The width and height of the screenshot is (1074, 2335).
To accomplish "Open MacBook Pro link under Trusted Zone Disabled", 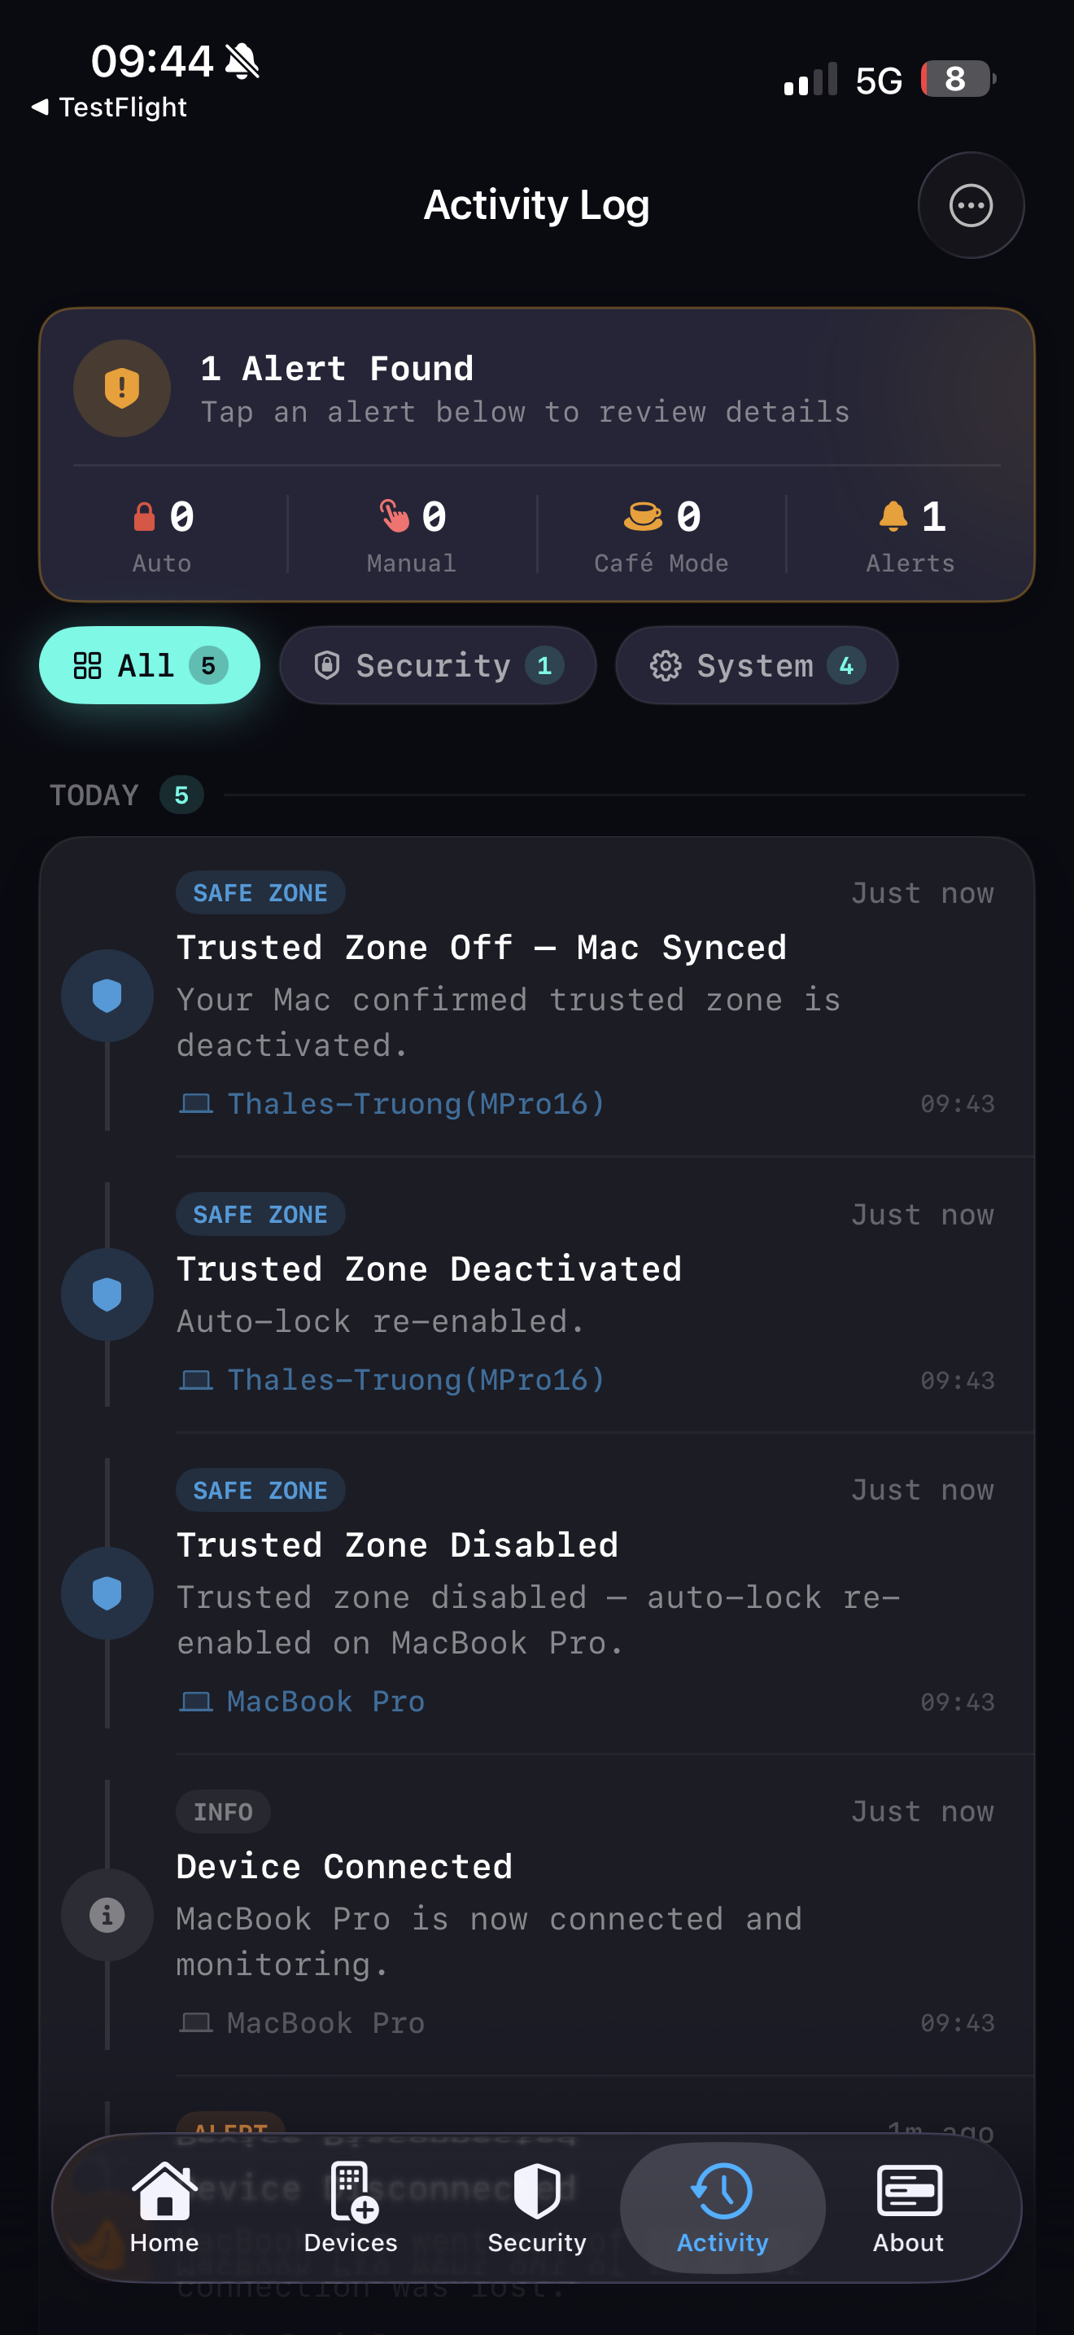I will point(324,1702).
